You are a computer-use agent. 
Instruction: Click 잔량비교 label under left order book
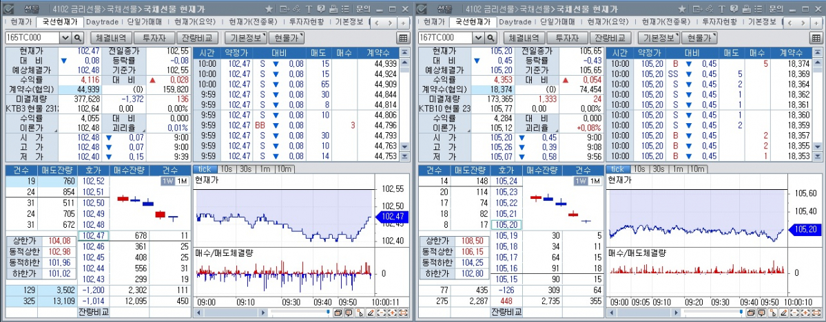(x=94, y=312)
